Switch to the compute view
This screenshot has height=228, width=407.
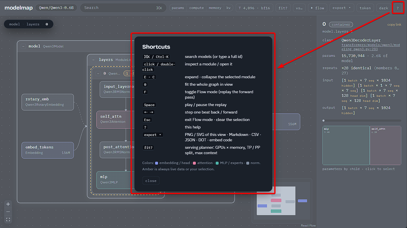[196, 8]
